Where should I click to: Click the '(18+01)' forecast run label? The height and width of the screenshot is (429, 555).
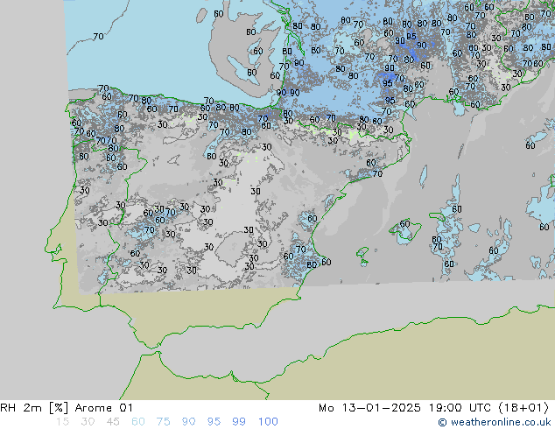[x=523, y=408]
